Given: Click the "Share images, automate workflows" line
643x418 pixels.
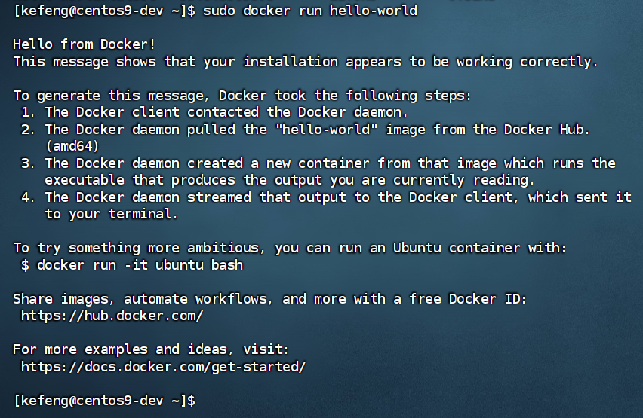Looking at the screenshot, I should point(269,299).
